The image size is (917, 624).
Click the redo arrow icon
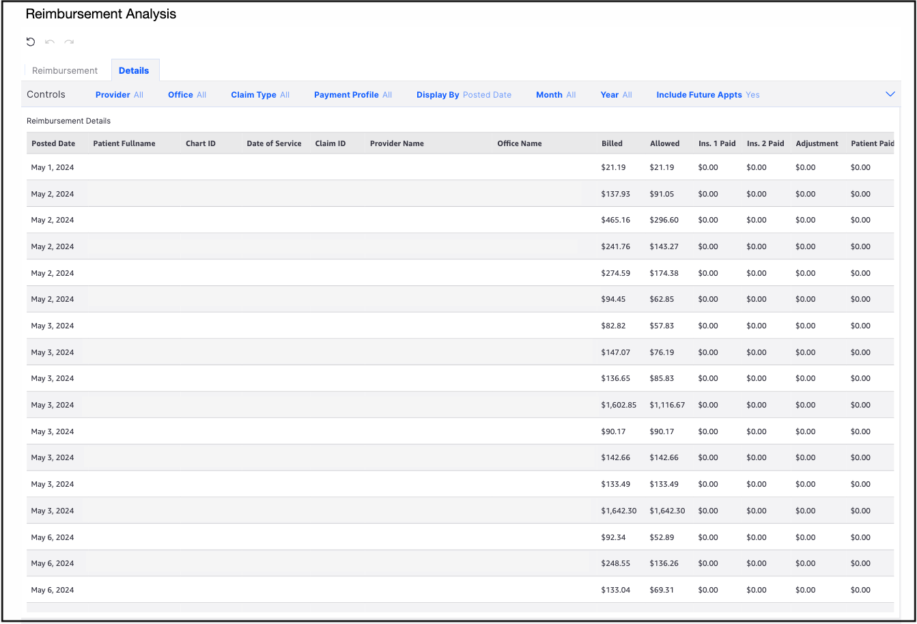pyautogui.click(x=69, y=42)
